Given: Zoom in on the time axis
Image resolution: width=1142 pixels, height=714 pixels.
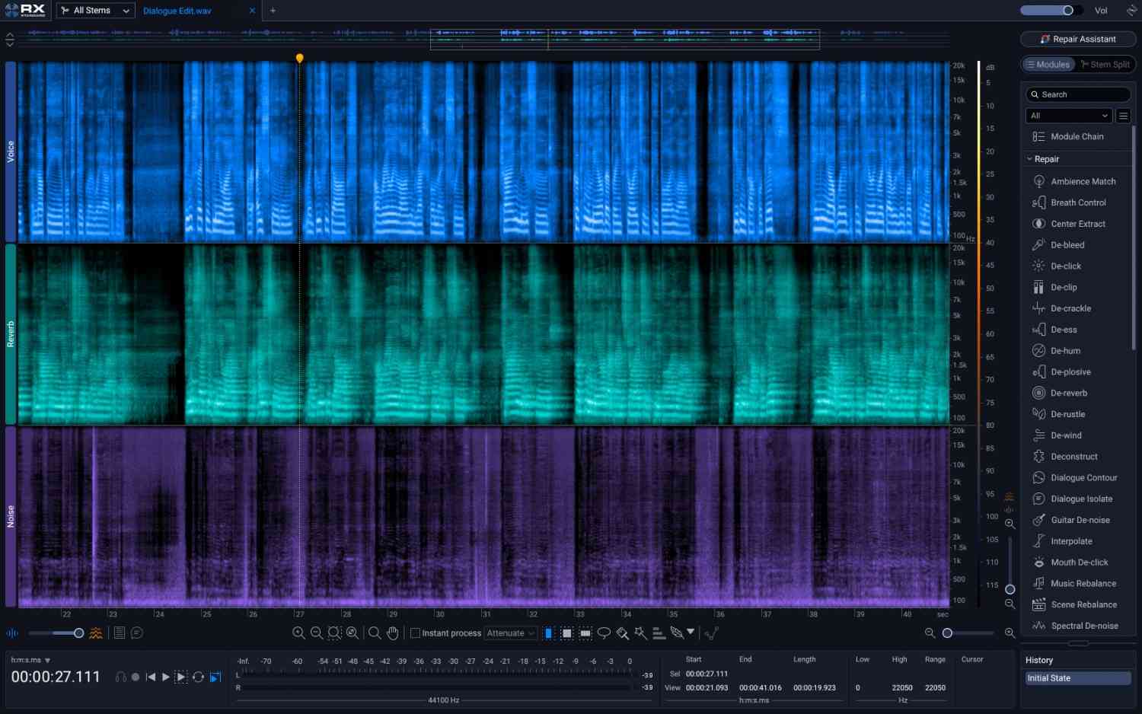Looking at the screenshot, I should pyautogui.click(x=1010, y=633).
